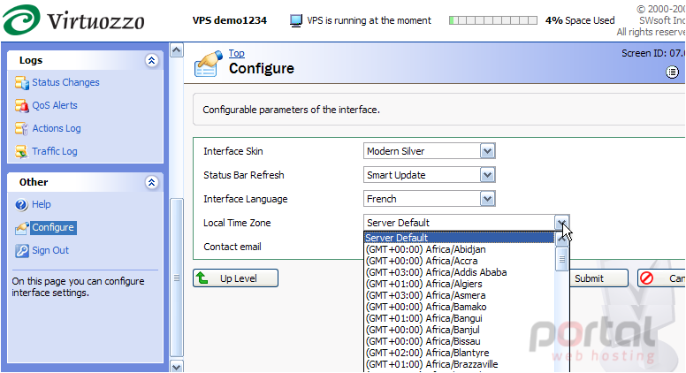Viewport: 686px width, 373px height.
Task: Open the Interface Language dropdown
Action: (x=487, y=199)
